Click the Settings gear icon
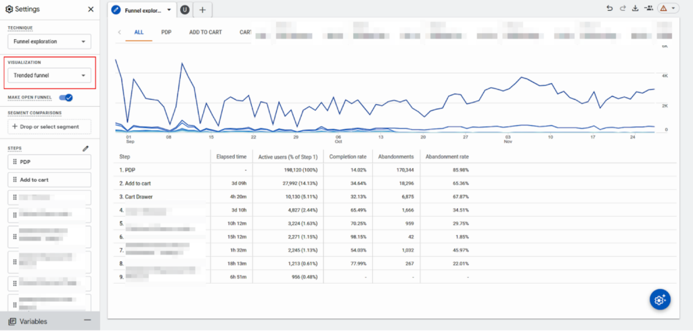This screenshot has width=693, height=331. [9, 9]
